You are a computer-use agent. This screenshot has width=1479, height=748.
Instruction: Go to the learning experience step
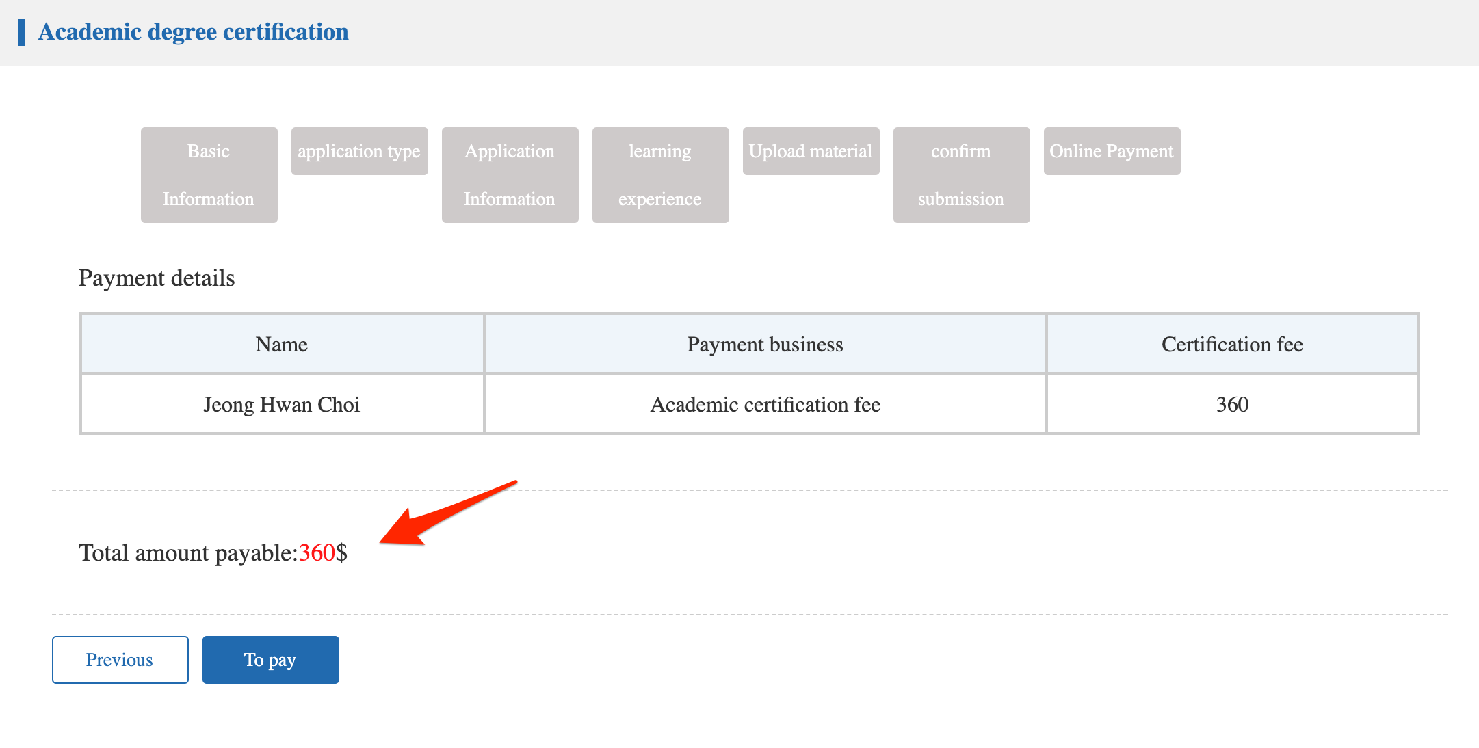660,175
